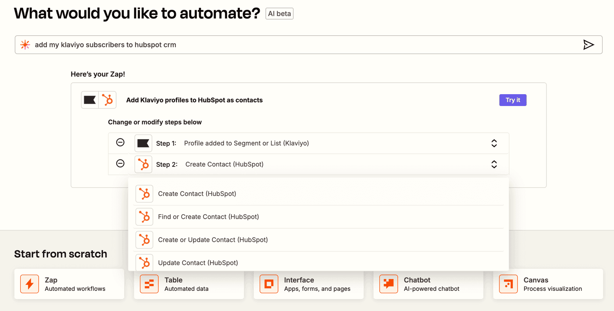This screenshot has height=311, width=614.
Task: Click the AI beta badge
Action: 279,13
